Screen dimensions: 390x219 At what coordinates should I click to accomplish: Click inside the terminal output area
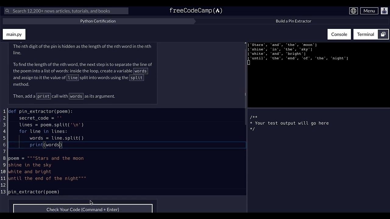(318, 82)
